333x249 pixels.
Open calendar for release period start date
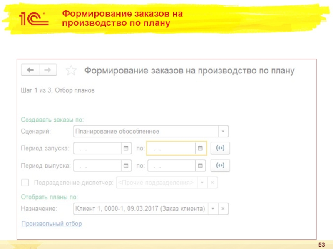click(x=125, y=166)
